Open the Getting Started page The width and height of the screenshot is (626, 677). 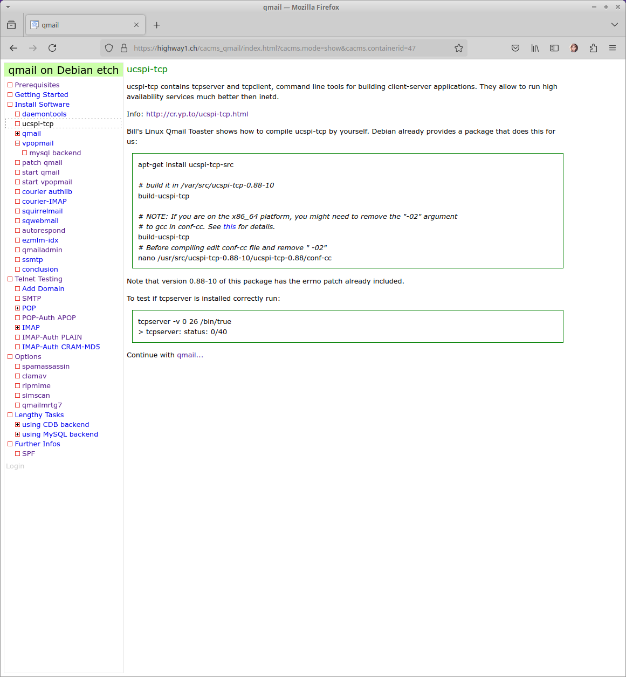[42, 95]
